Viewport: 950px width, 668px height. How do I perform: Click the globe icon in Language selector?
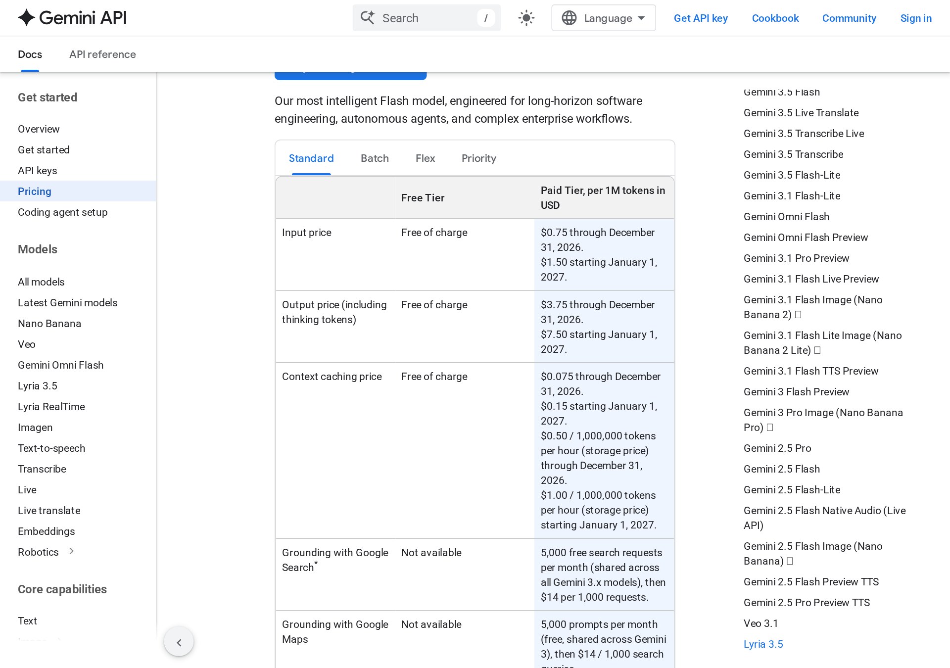pyautogui.click(x=569, y=18)
